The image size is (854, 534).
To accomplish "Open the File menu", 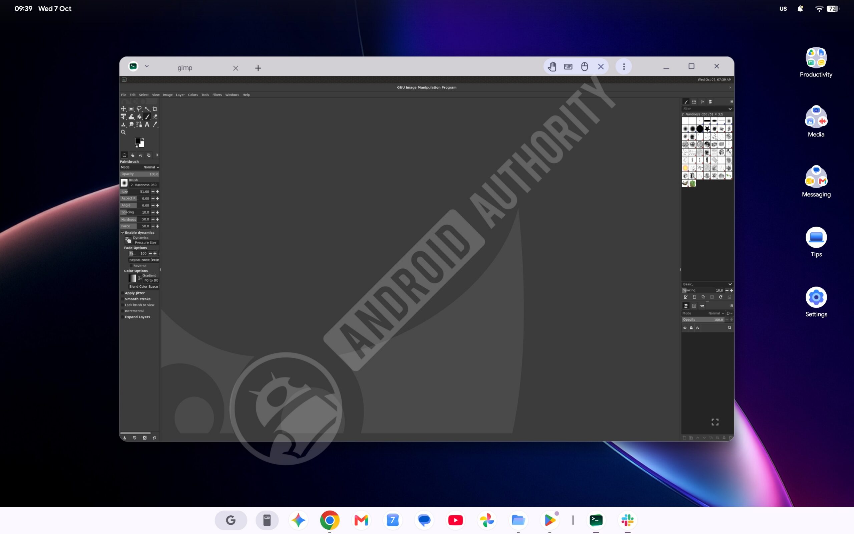I will (x=123, y=95).
